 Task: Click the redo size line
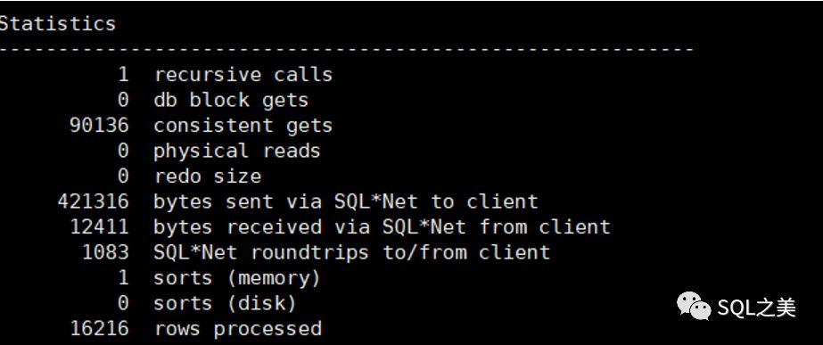pos(189,176)
